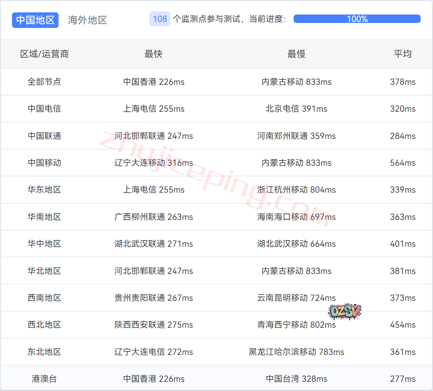Switch to the 中国地区 tab
Screen dimensions: 433x391
click(x=35, y=20)
